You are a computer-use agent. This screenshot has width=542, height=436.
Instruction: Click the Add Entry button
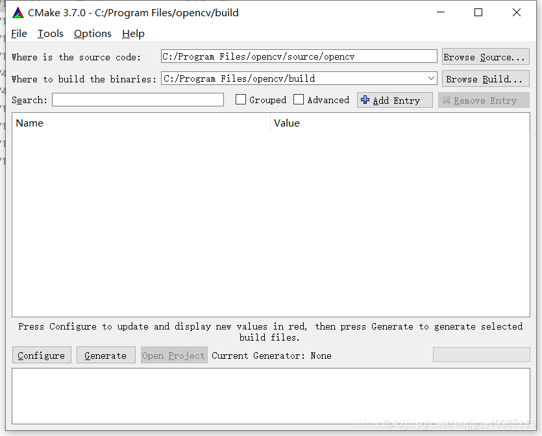pyautogui.click(x=395, y=100)
